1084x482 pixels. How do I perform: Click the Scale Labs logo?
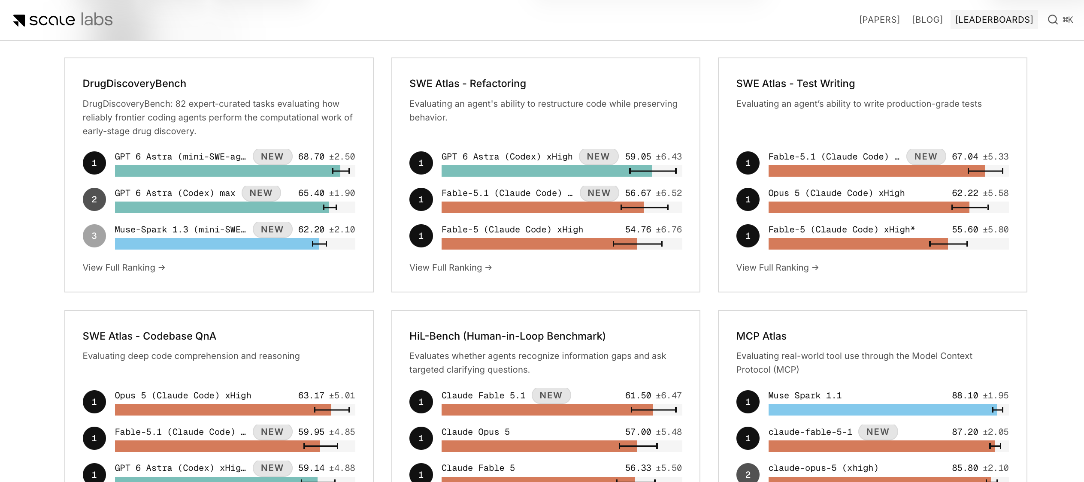[63, 20]
